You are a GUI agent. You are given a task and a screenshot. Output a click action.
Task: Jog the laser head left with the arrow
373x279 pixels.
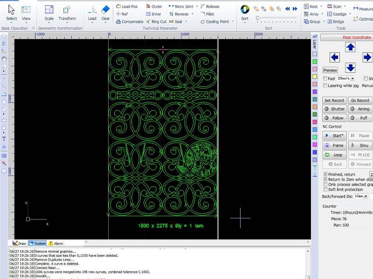click(334, 57)
